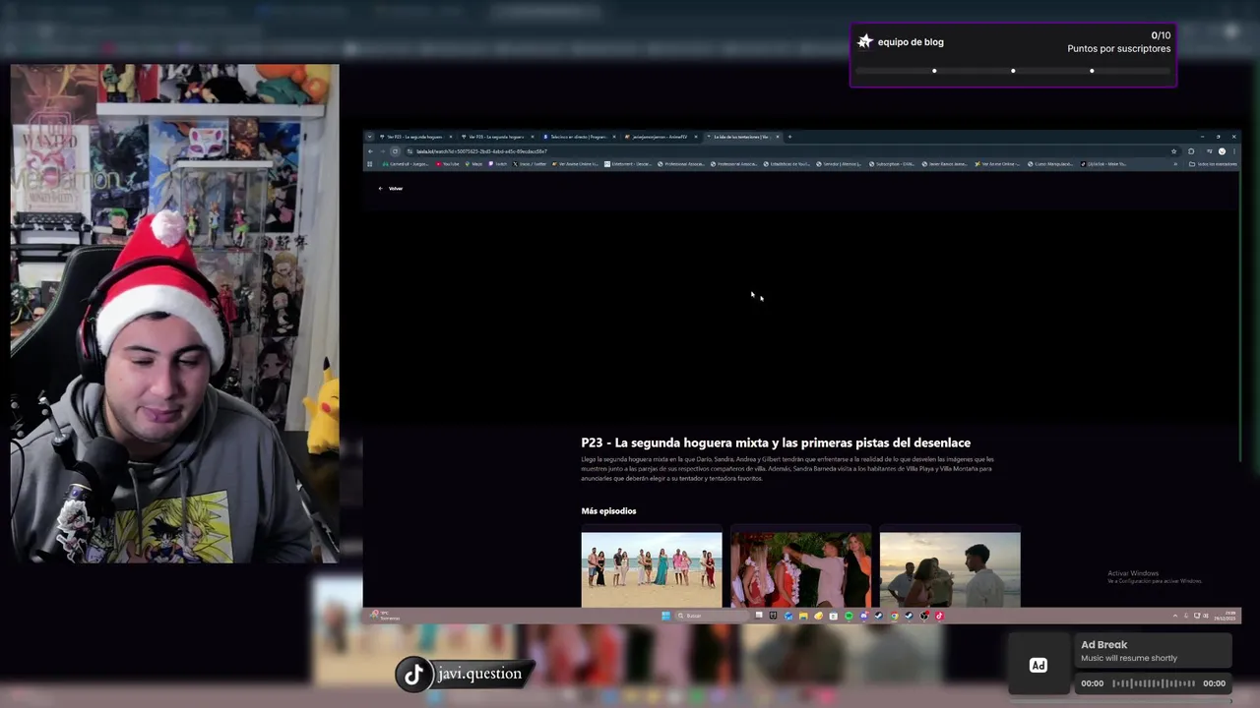Open the weather widget on the taskbar

tap(384, 616)
